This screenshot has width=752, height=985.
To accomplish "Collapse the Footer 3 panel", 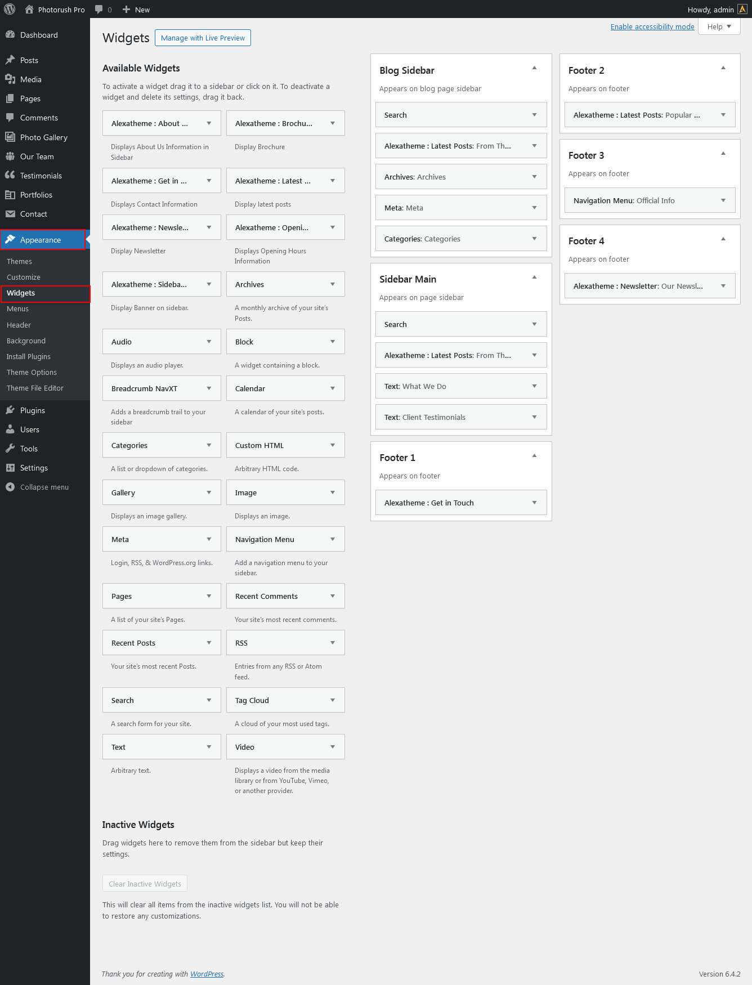I will point(723,153).
